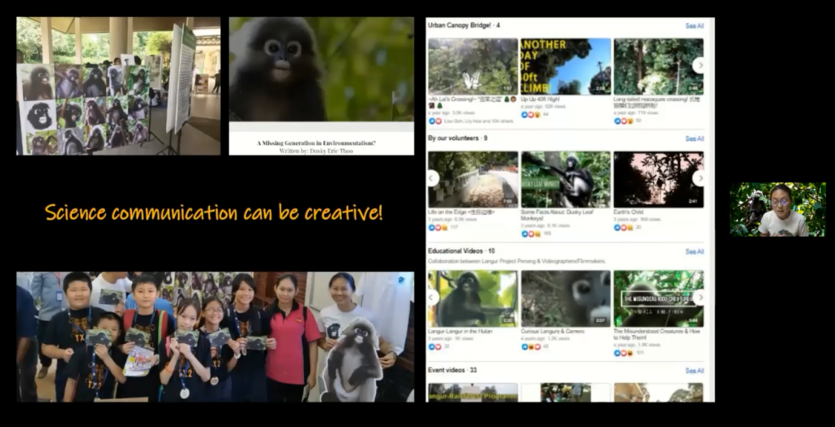Image resolution: width=835 pixels, height=427 pixels.
Task: Play the Misunderstood Creatures video thumbnail
Action: (x=658, y=298)
